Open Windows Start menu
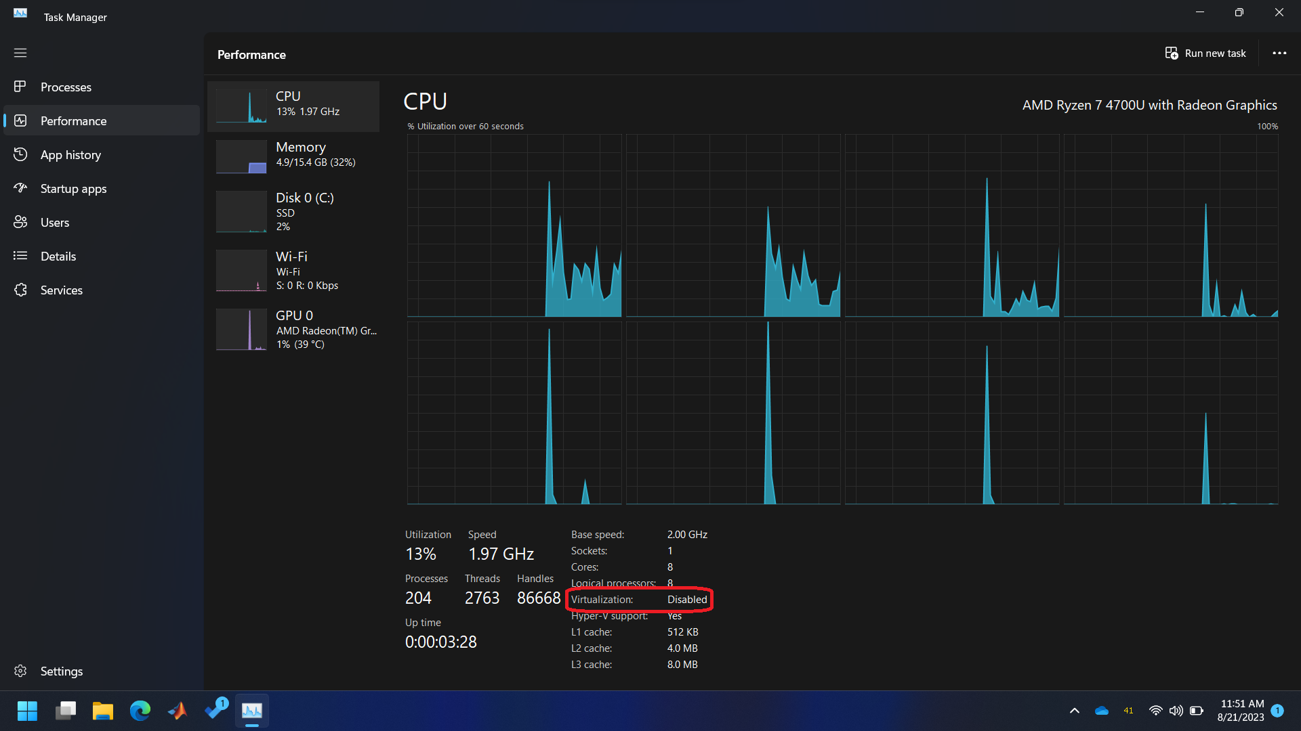This screenshot has height=731, width=1301. (27, 711)
